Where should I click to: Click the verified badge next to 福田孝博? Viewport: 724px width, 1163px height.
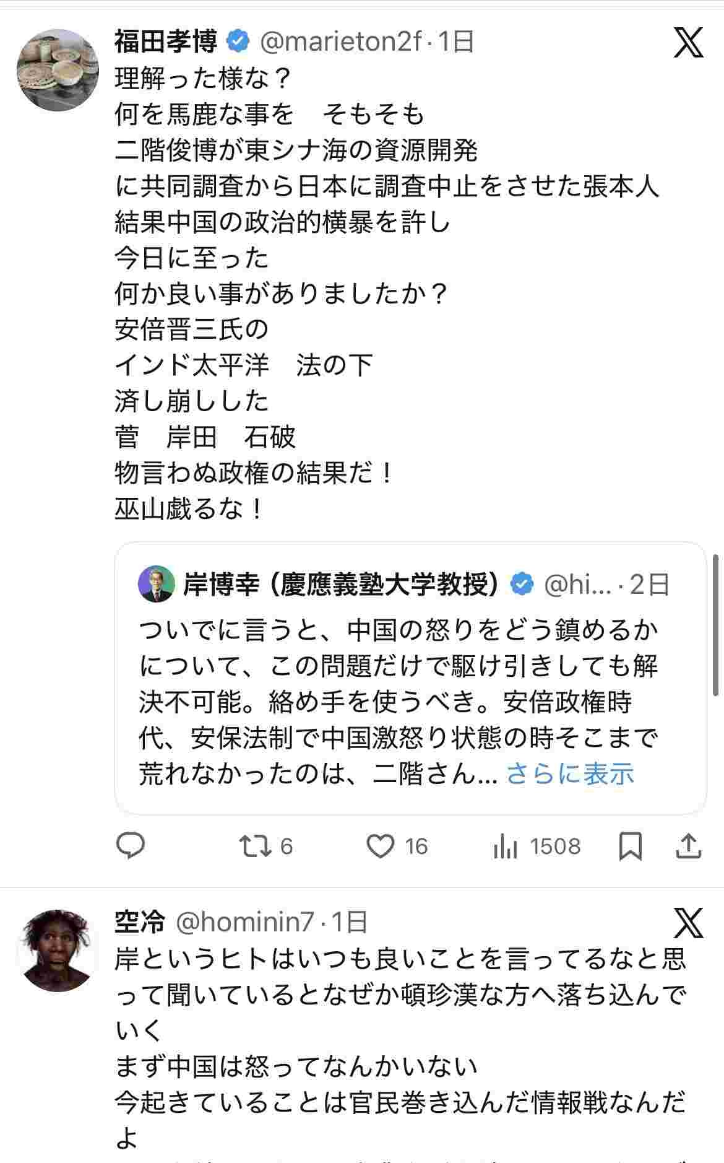point(238,41)
